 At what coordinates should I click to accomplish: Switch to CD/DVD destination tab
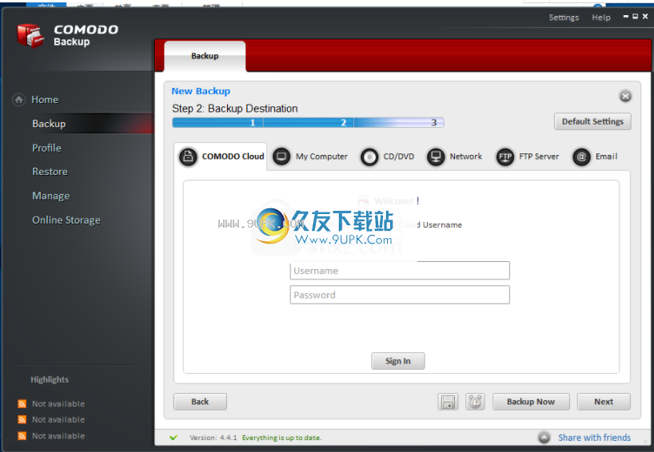click(388, 157)
